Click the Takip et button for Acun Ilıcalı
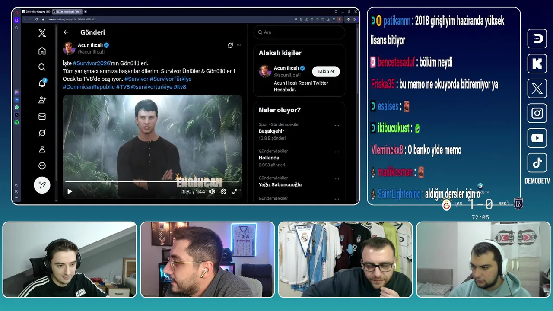This screenshot has height=311, width=553. (x=326, y=71)
